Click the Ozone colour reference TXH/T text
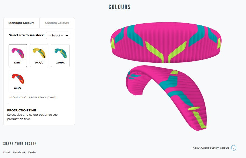The image size is (246, 158). 33,97
